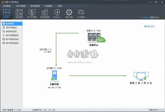
Task: Open the 更多公告 announcements link
Action: click(151, 26)
